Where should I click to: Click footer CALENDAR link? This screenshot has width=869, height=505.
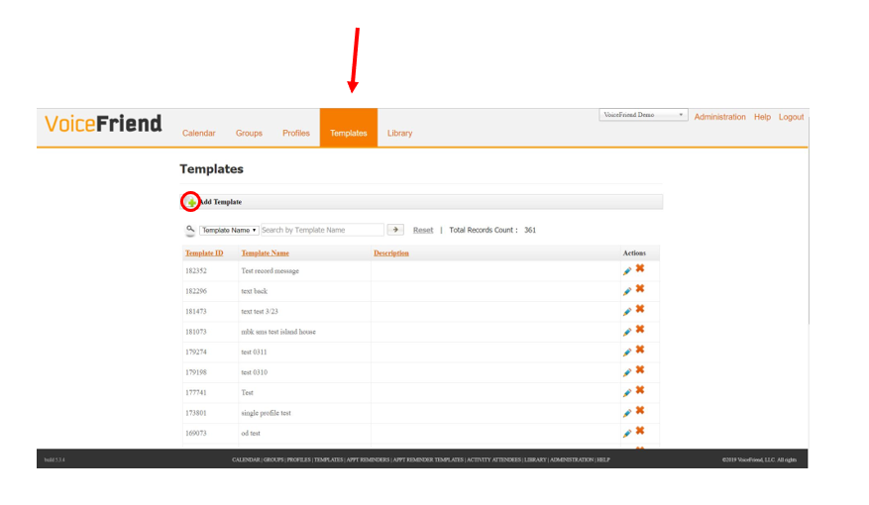tap(246, 459)
